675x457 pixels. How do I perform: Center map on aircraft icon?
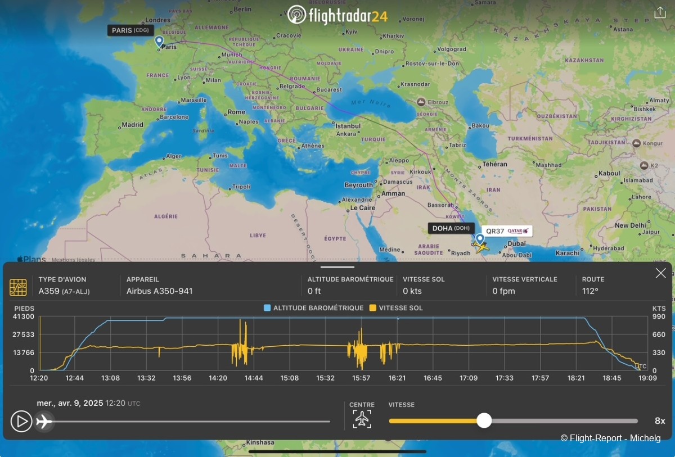coord(362,419)
